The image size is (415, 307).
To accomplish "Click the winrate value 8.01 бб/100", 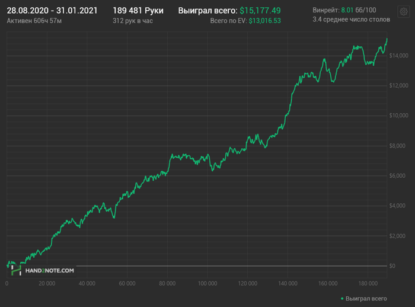I will pyautogui.click(x=358, y=10).
